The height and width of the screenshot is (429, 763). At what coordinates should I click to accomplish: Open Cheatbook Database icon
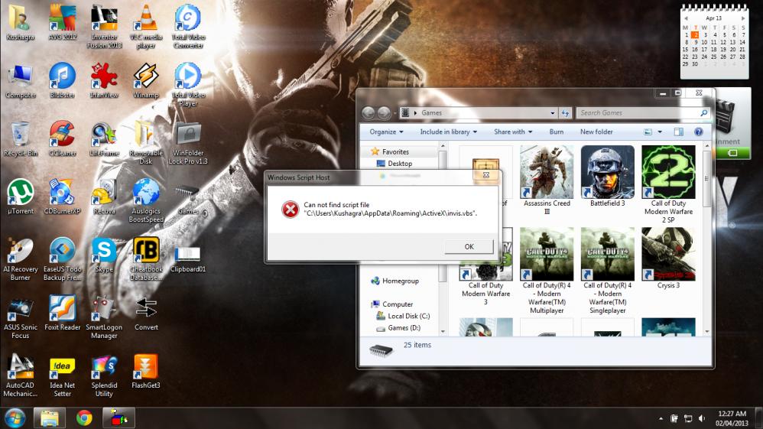coord(146,258)
